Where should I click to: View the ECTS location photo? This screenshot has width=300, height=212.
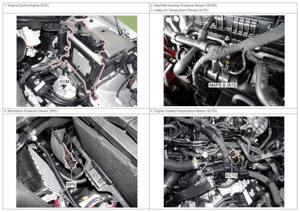[224, 162]
